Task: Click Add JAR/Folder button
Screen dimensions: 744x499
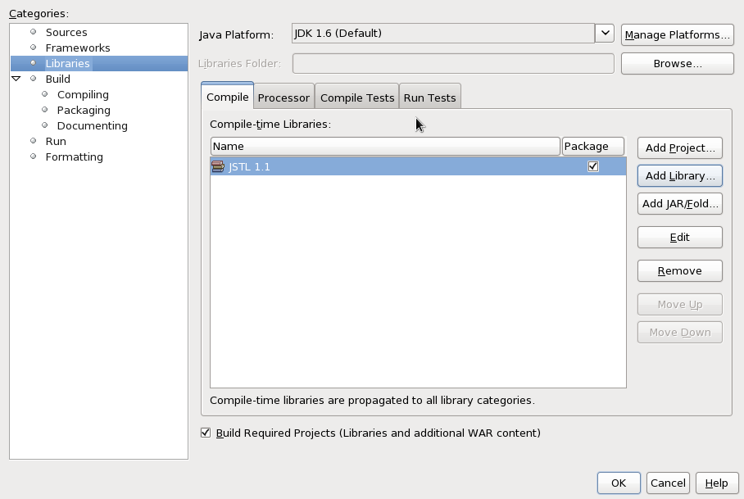Action: click(680, 204)
